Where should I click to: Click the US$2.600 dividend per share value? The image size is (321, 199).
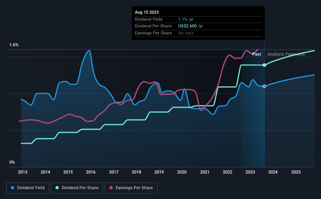pyautogui.click(x=188, y=26)
